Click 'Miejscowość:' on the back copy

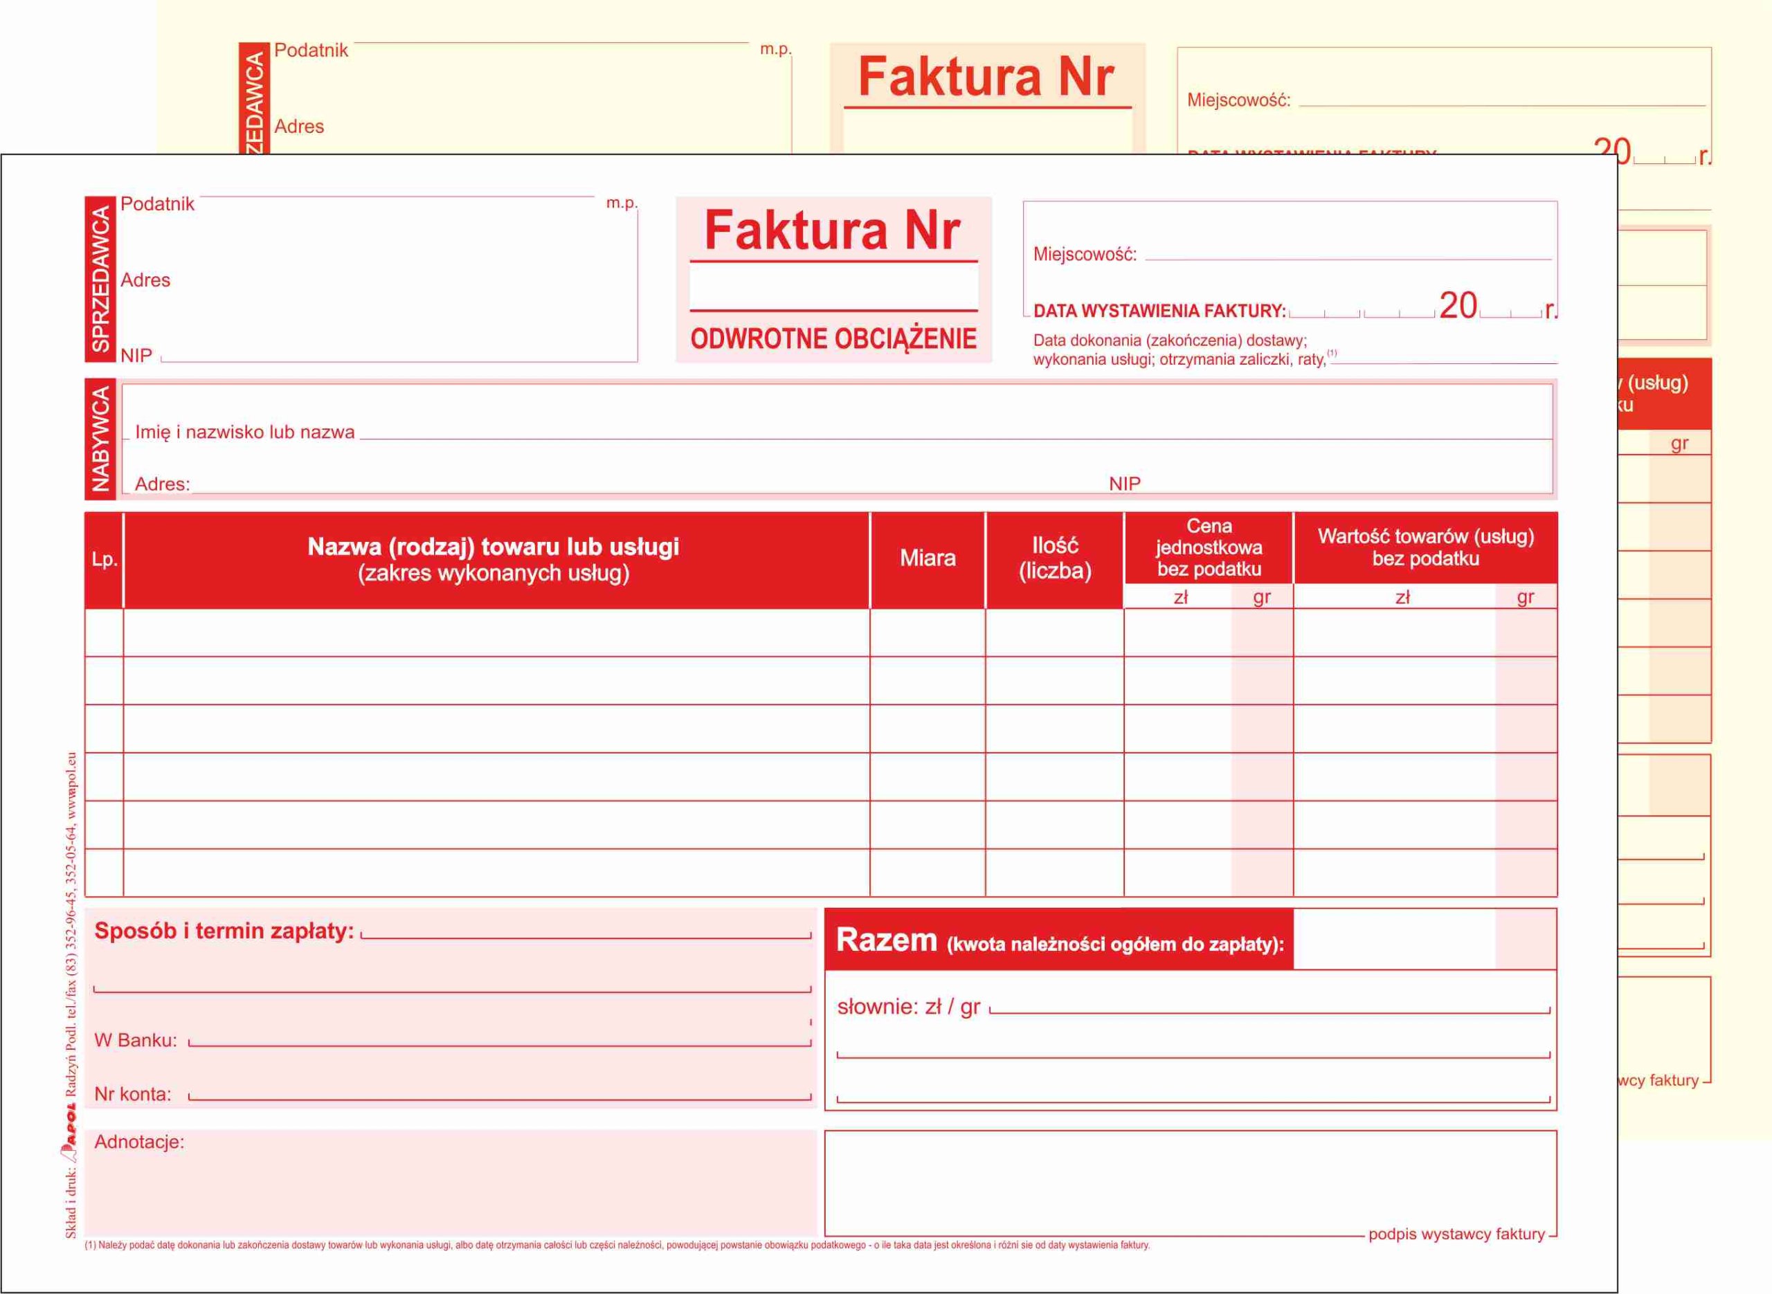(x=1238, y=100)
